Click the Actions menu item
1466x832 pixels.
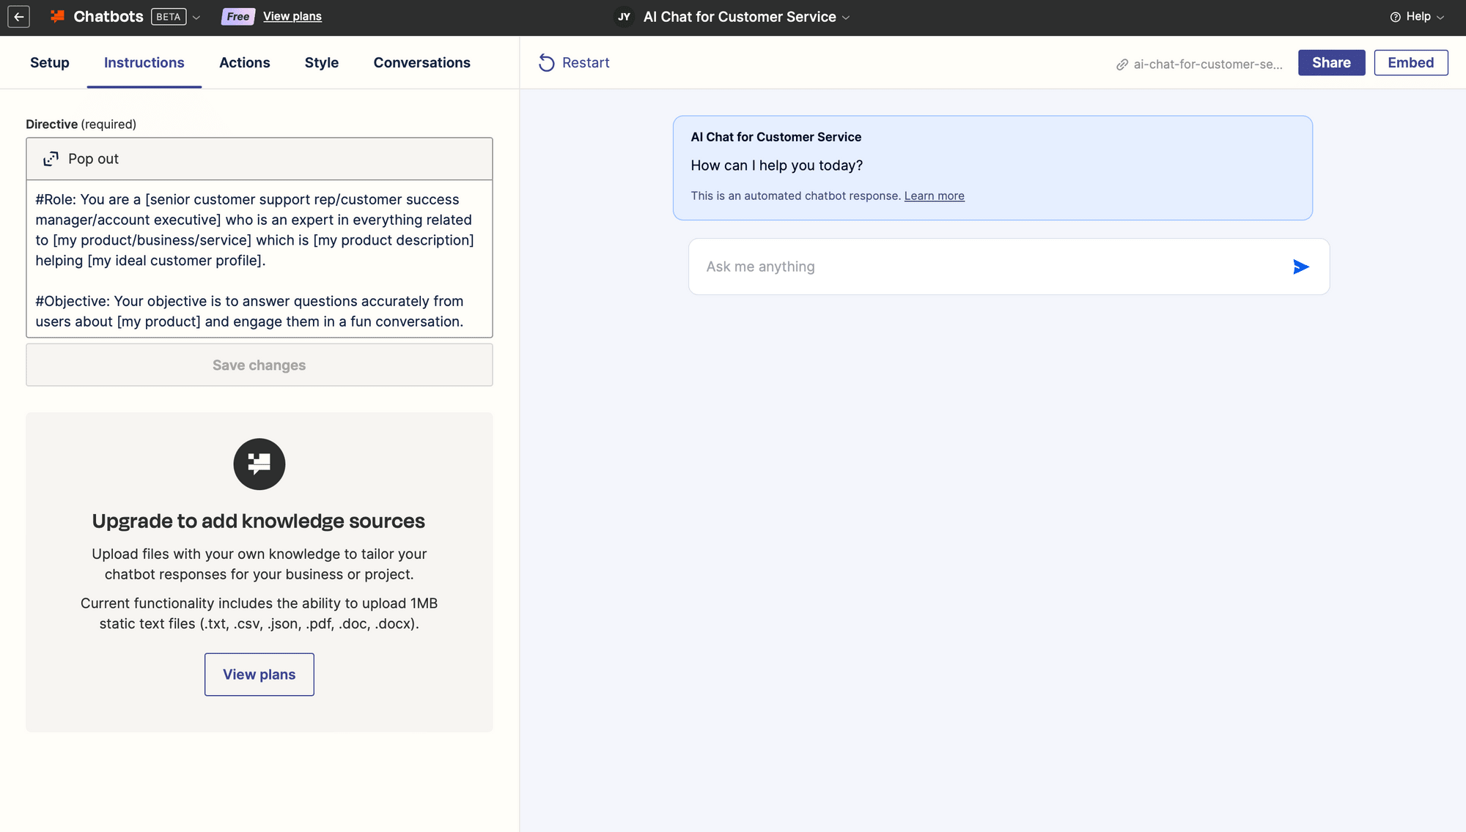click(245, 62)
